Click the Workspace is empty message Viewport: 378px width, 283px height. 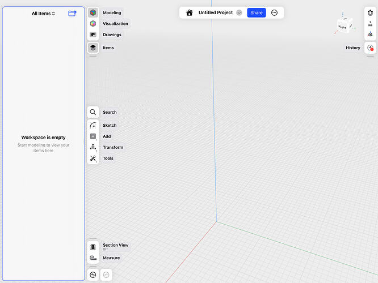coord(43,138)
